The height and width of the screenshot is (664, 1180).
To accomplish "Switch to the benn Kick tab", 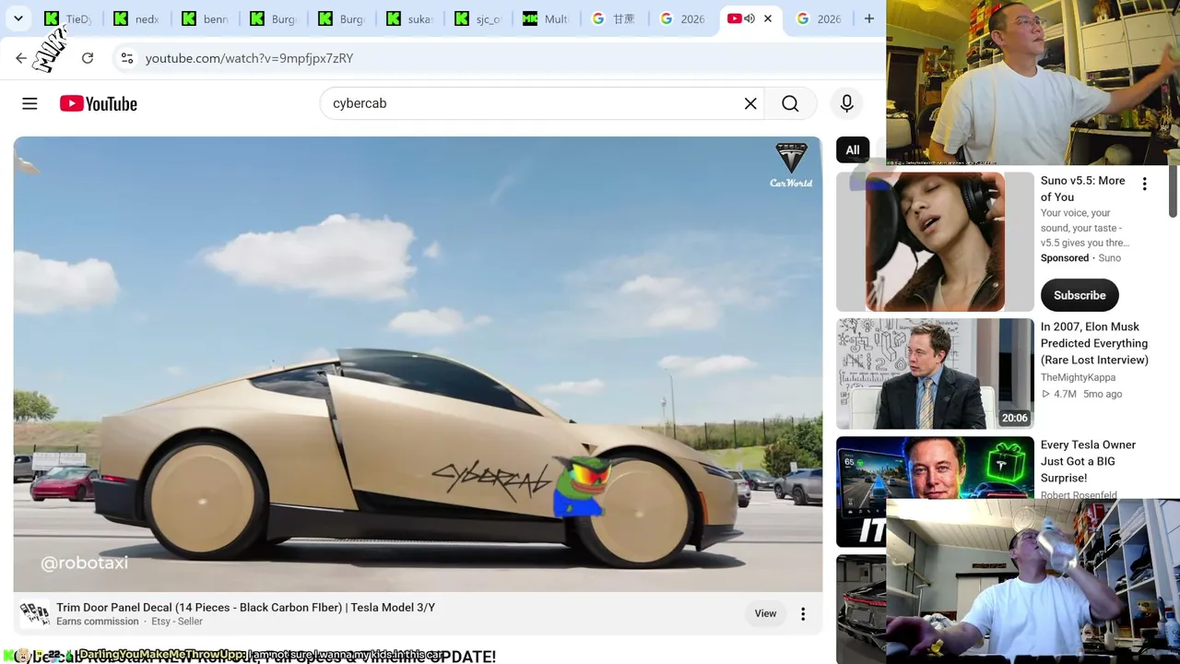I will click(x=206, y=18).
